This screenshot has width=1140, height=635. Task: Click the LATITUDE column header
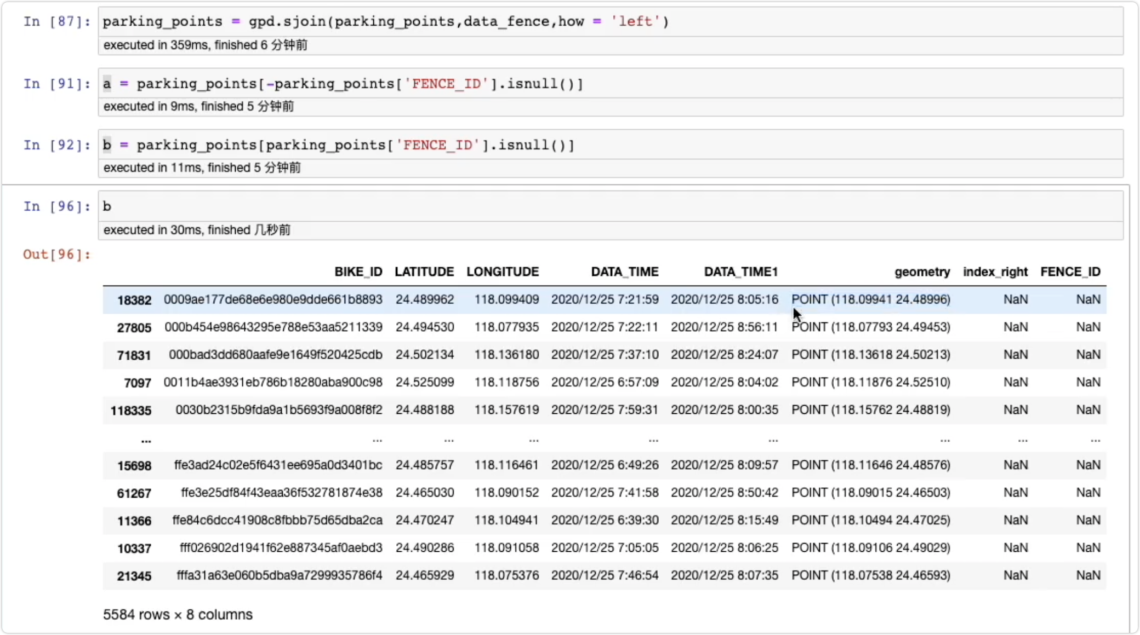pyautogui.click(x=424, y=272)
